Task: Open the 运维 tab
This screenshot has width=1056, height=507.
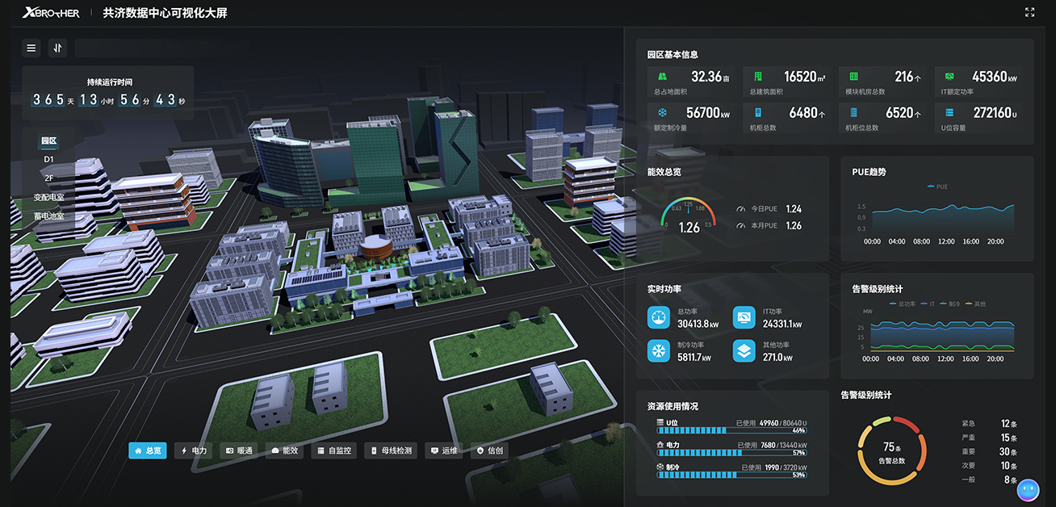Action: coord(445,450)
